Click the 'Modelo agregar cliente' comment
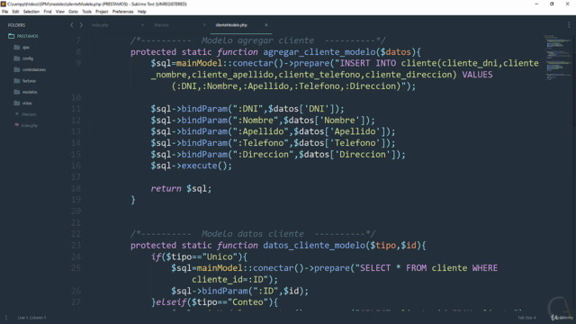This screenshot has width=576, height=324. (x=257, y=40)
